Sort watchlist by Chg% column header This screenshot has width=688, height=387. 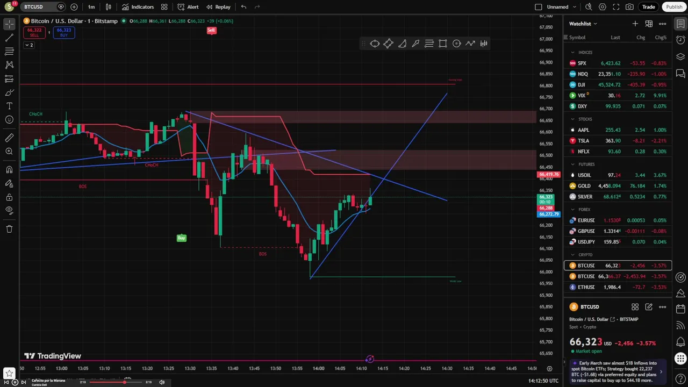(661, 38)
